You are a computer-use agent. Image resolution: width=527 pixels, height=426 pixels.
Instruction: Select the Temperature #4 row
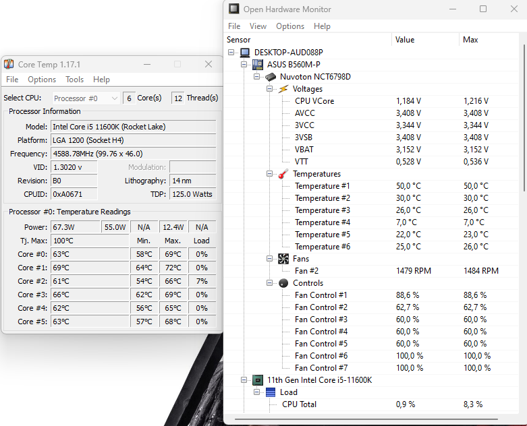(371, 222)
